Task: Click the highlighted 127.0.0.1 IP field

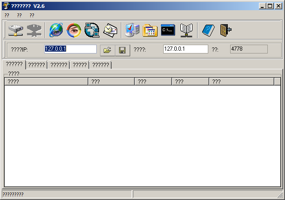Action: 70,49
